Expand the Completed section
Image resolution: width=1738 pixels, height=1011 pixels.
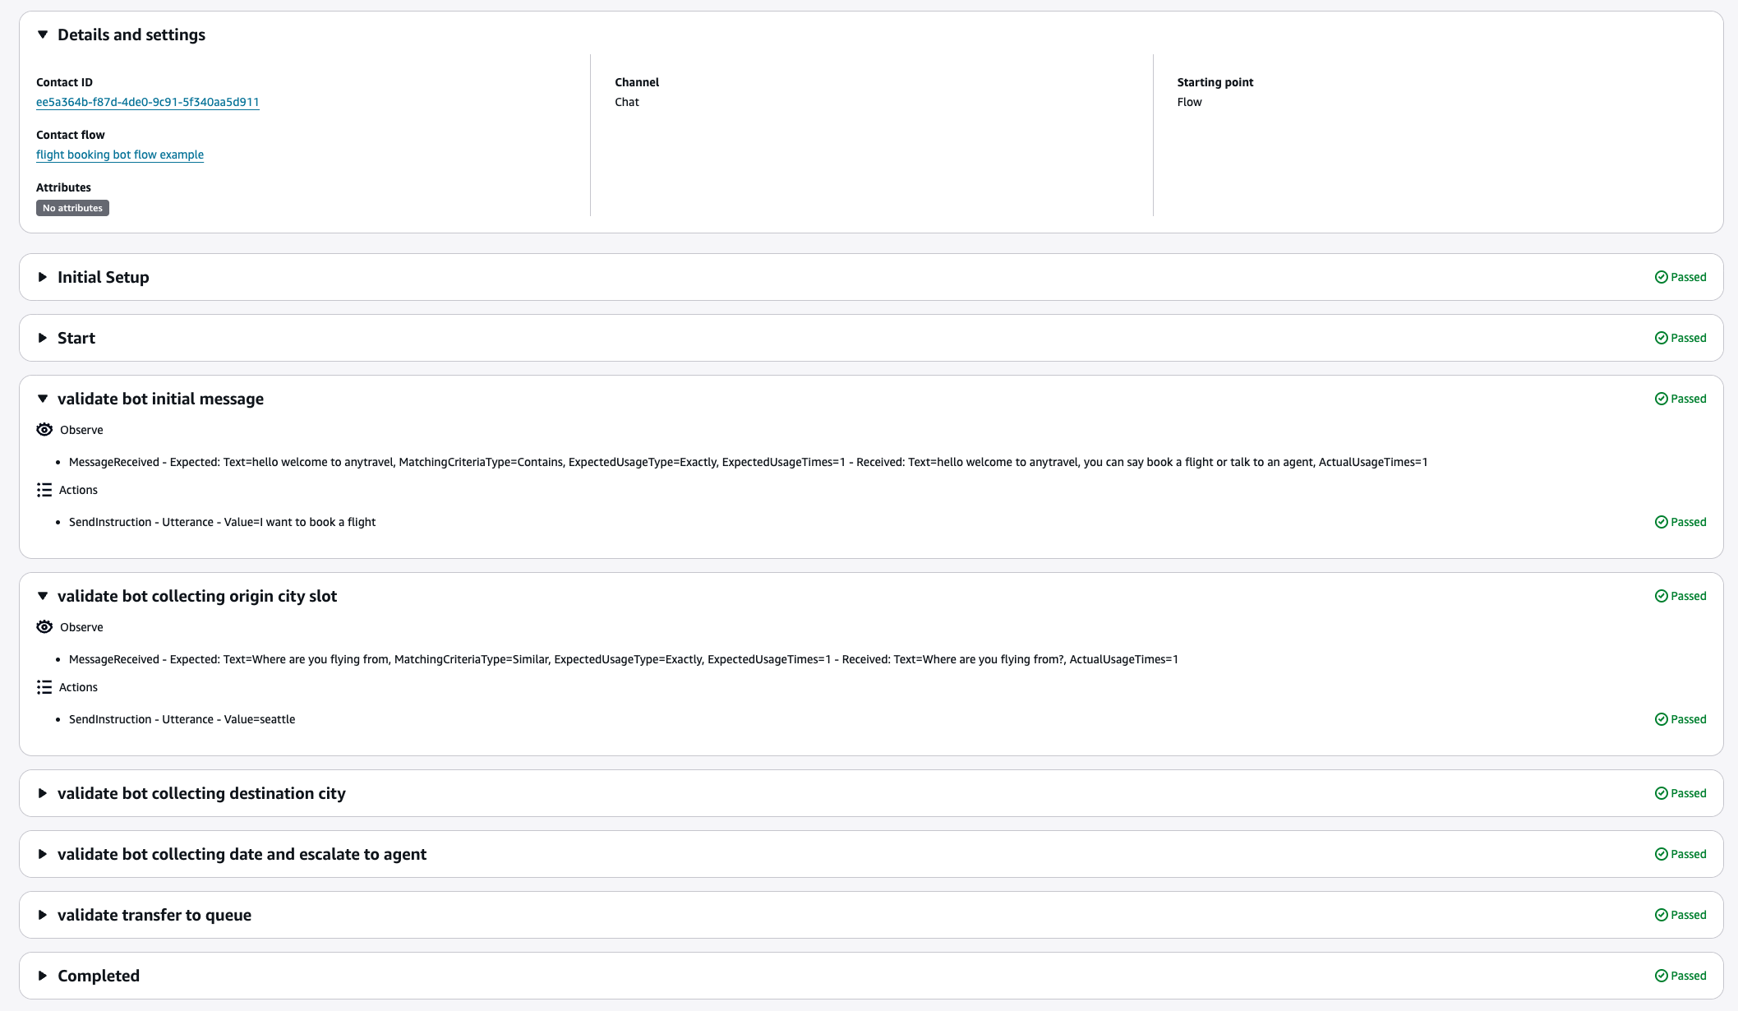[x=43, y=976]
